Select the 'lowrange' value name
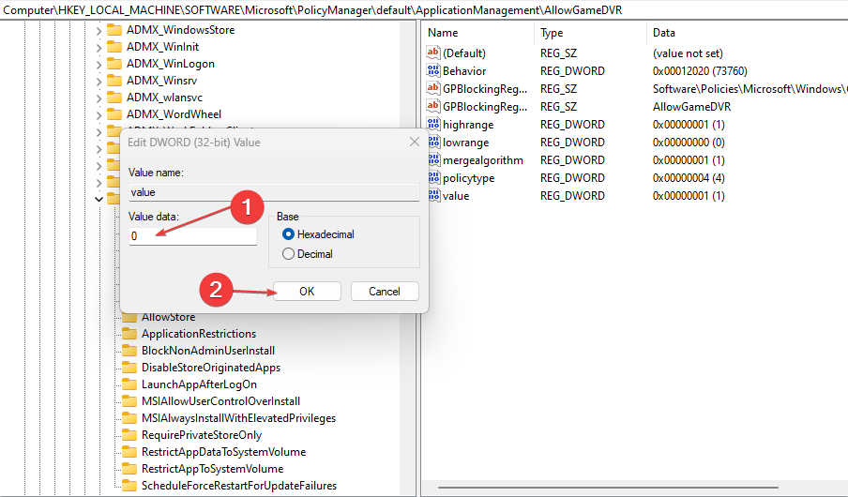The image size is (848, 497). click(465, 143)
